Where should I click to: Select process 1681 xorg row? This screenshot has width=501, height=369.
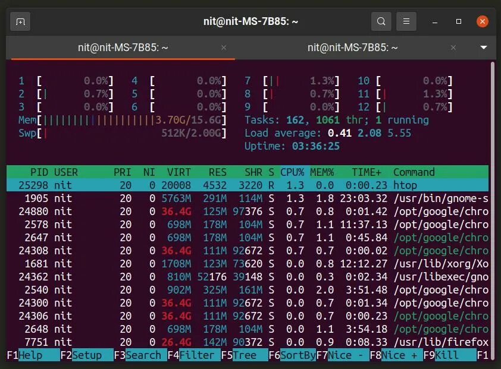pyautogui.click(x=248, y=264)
